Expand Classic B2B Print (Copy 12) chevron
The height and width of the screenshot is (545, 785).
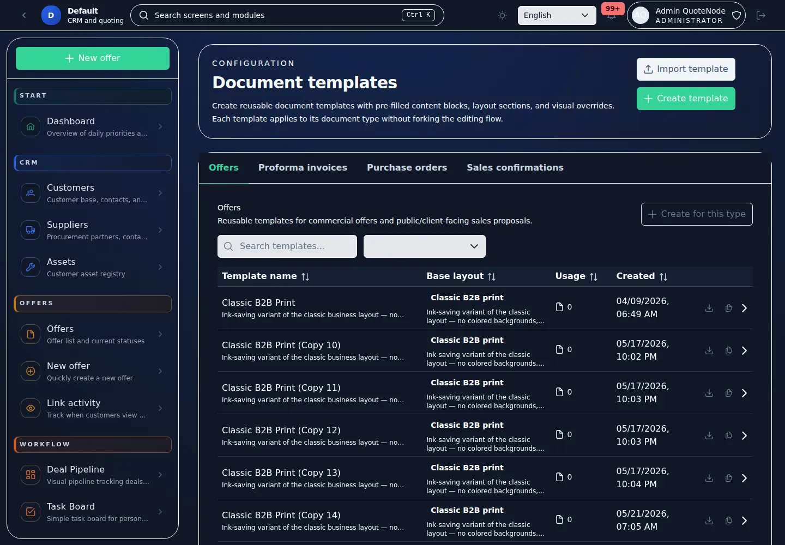(x=745, y=435)
